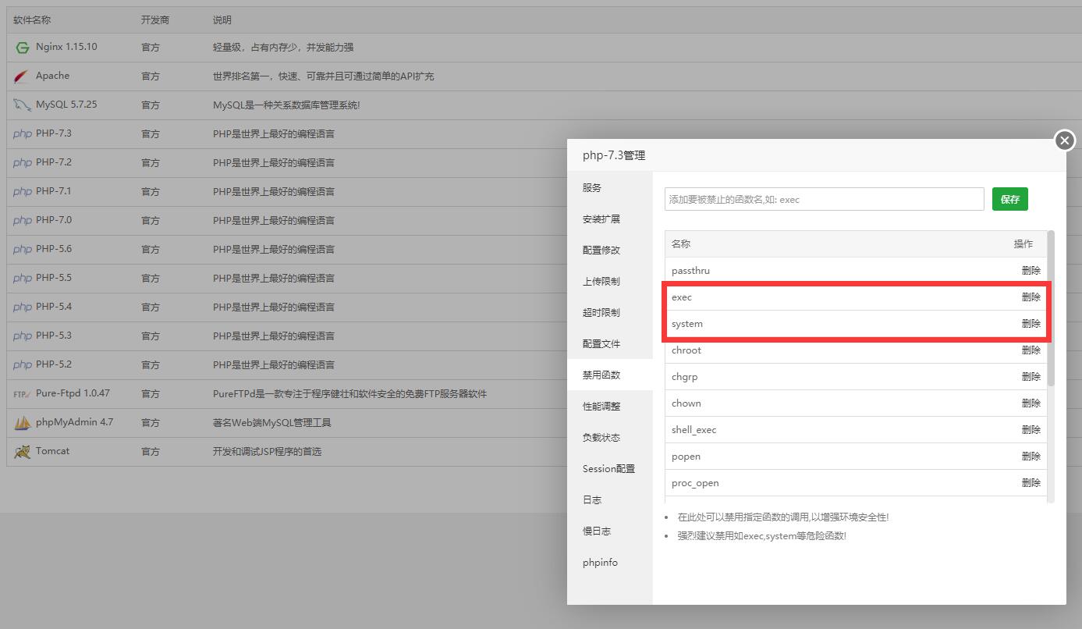Screen dimensions: 1082x629
Task: Click the MySQL 5.7.25 dolphin icon
Action: click(22, 105)
